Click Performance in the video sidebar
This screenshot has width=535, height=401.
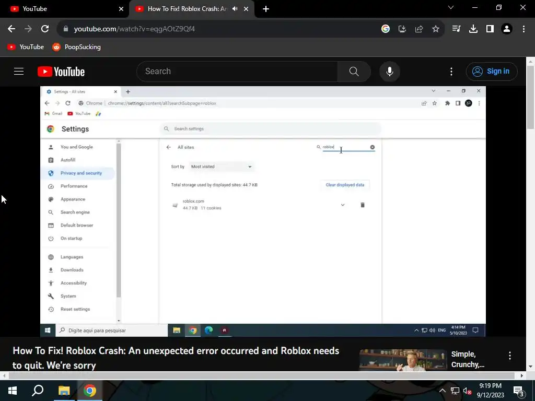pos(74,186)
